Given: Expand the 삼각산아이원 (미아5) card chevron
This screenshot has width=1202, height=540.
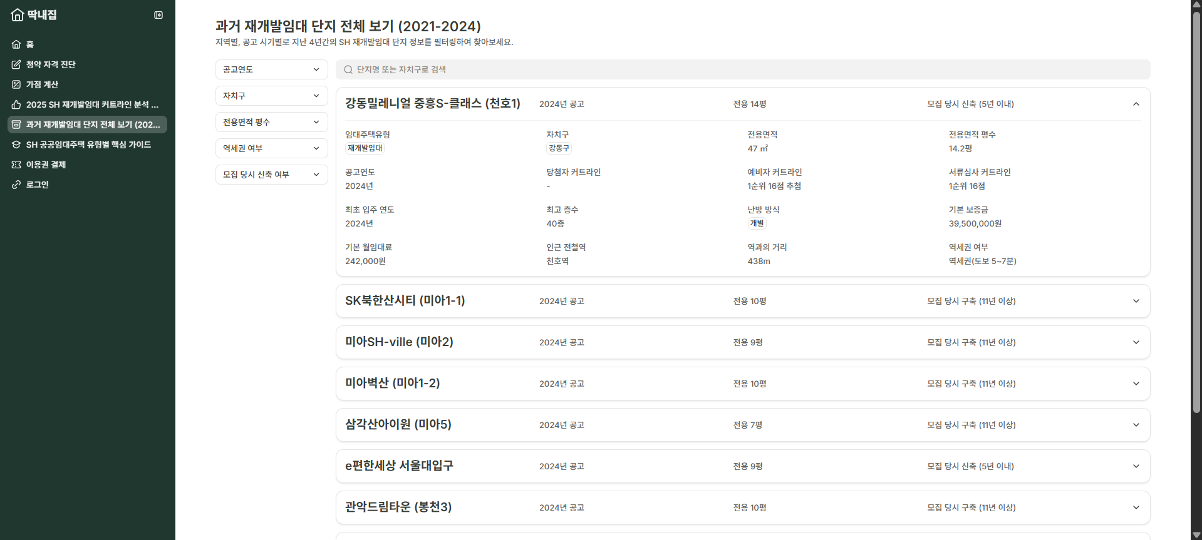Looking at the screenshot, I should click(x=1136, y=425).
